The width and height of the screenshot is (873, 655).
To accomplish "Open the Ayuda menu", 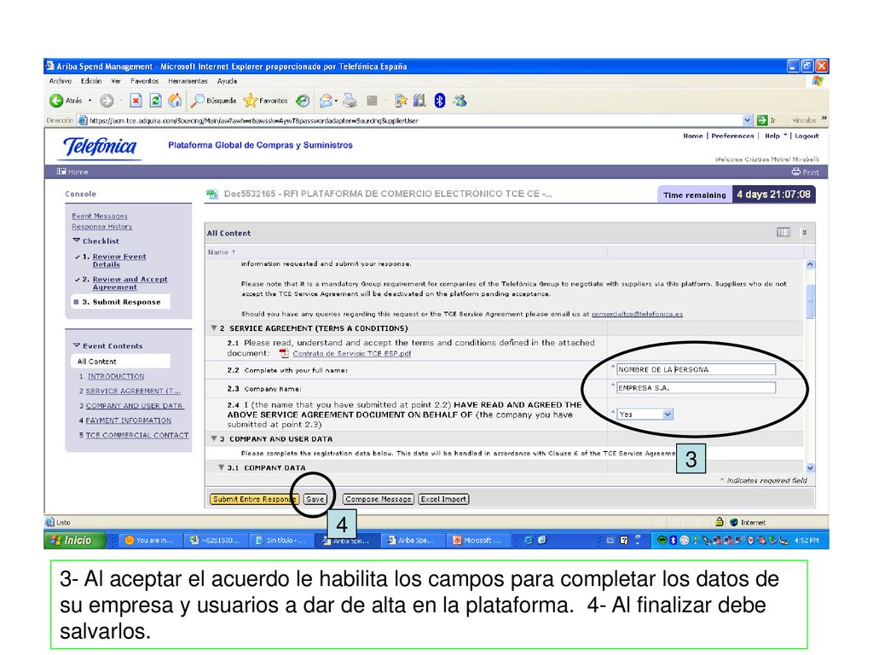I will click(227, 81).
